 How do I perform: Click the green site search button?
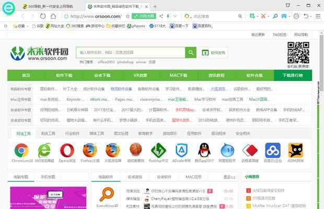click(191, 52)
